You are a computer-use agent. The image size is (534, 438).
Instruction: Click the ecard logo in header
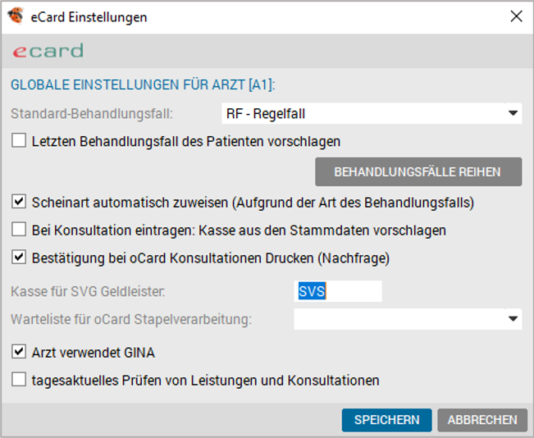[48, 51]
